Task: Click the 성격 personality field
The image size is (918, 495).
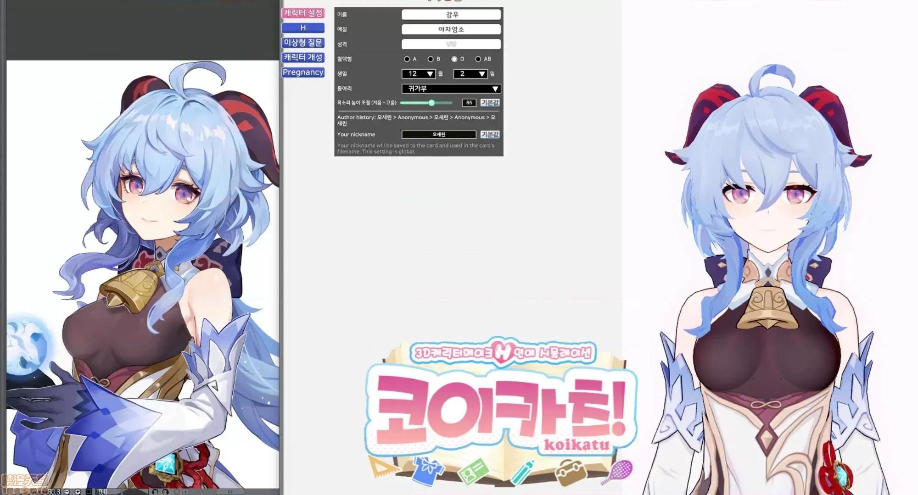Action: click(x=451, y=44)
